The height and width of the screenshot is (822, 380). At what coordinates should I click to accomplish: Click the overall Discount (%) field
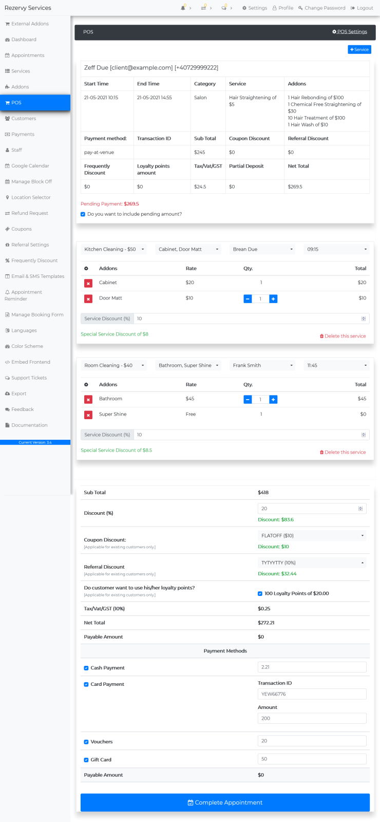click(312, 509)
